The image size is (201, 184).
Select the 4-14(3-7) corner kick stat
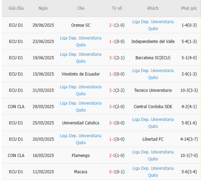(189, 139)
